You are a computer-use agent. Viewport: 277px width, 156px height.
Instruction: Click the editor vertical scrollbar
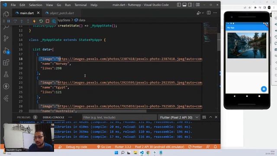[219, 42]
